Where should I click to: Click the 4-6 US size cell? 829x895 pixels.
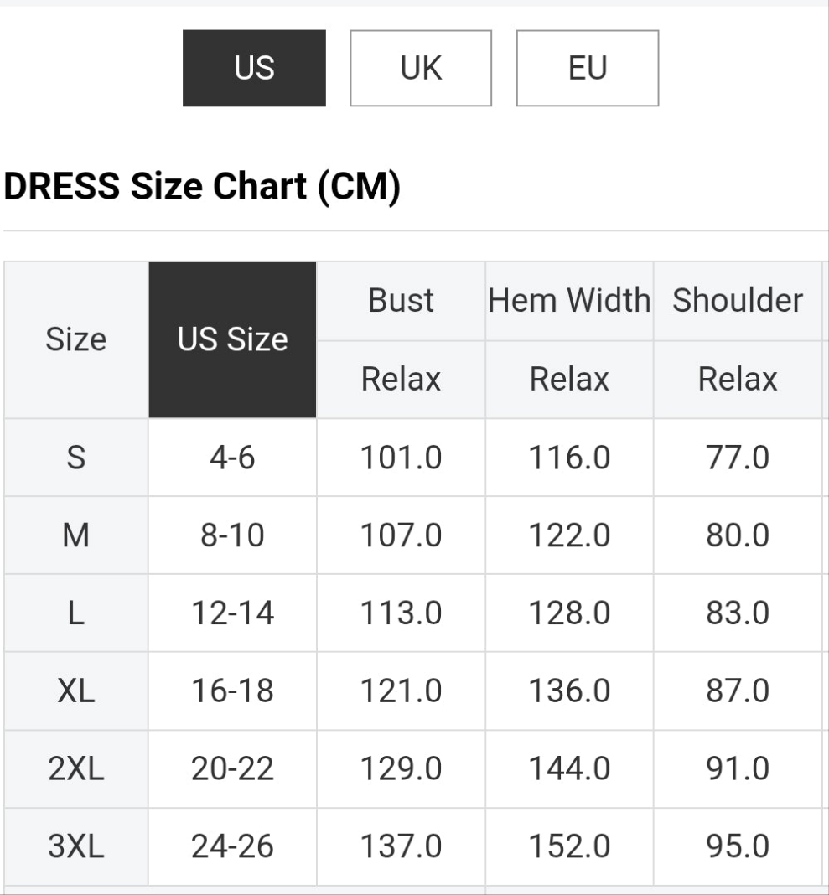(x=232, y=457)
